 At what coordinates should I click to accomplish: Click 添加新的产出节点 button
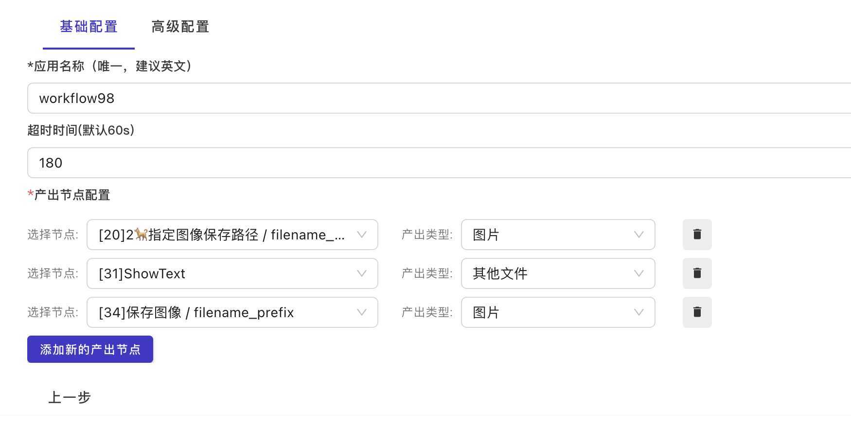pos(90,349)
